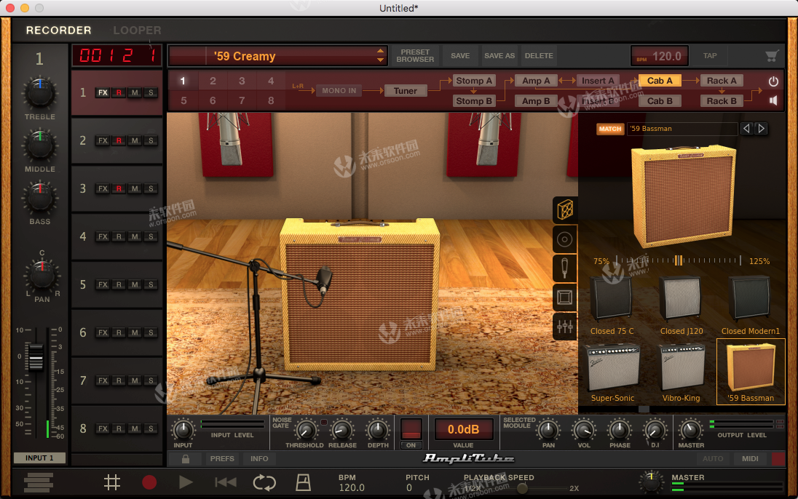Click the speaker mute icon beside Rack B

[773, 100]
